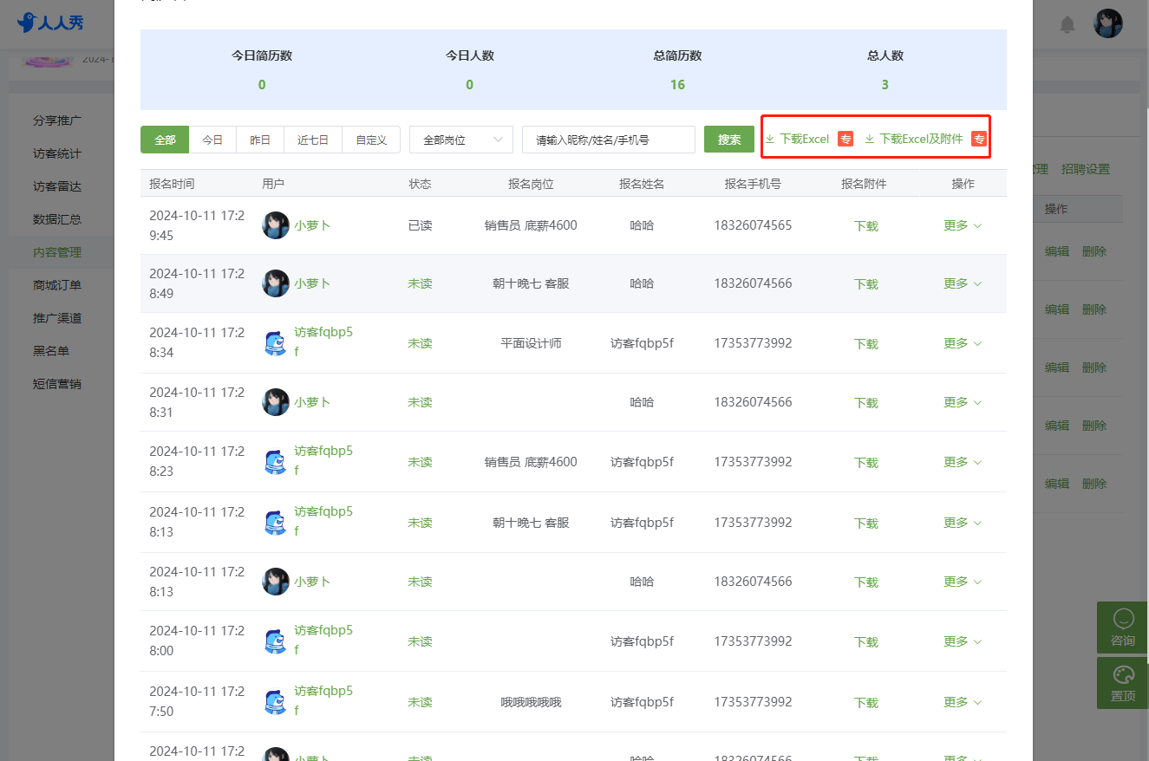The height and width of the screenshot is (761, 1149).
Task: Click the 咨询 smiley icon button
Action: [x=1123, y=628]
